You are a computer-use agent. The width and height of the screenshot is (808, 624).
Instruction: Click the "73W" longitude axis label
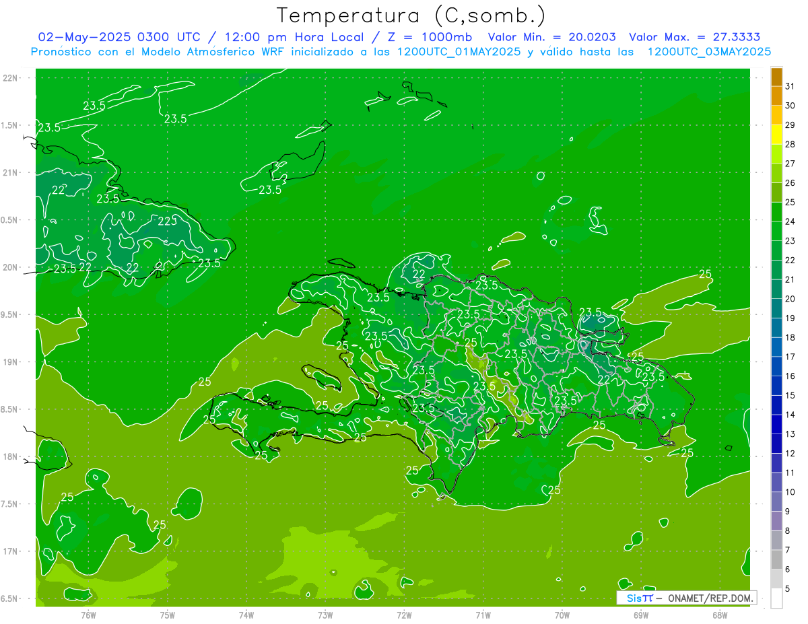[x=325, y=615]
